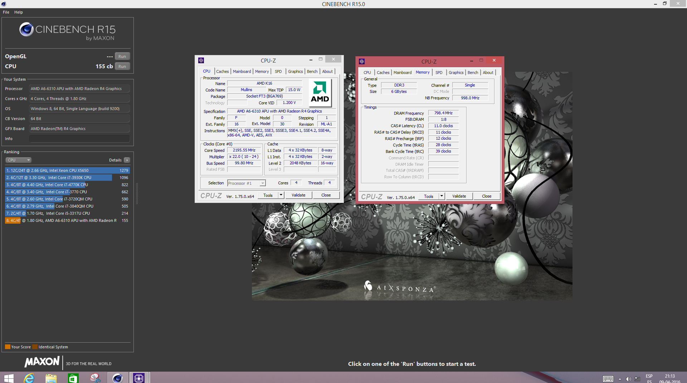The height and width of the screenshot is (383, 687).
Task: Click the Cinebench title bar app icon
Action: click(4, 4)
